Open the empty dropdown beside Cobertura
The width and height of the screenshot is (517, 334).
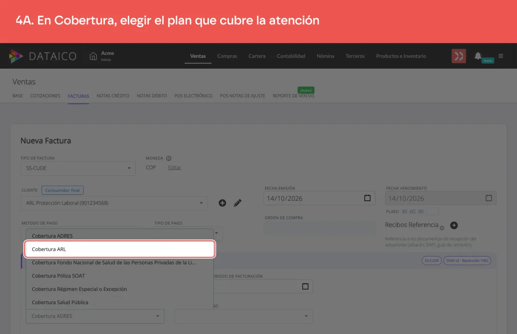click(244, 316)
